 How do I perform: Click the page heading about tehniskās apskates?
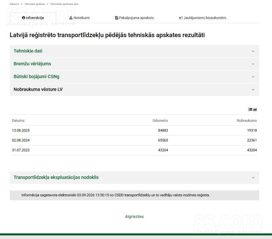107,35
